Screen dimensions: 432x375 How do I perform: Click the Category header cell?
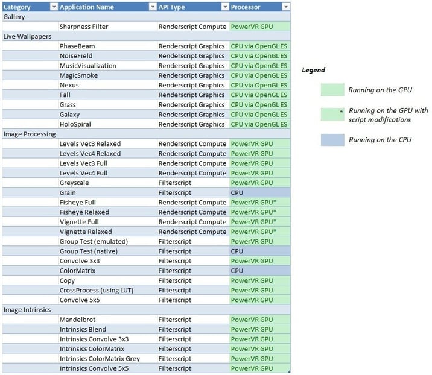point(30,7)
